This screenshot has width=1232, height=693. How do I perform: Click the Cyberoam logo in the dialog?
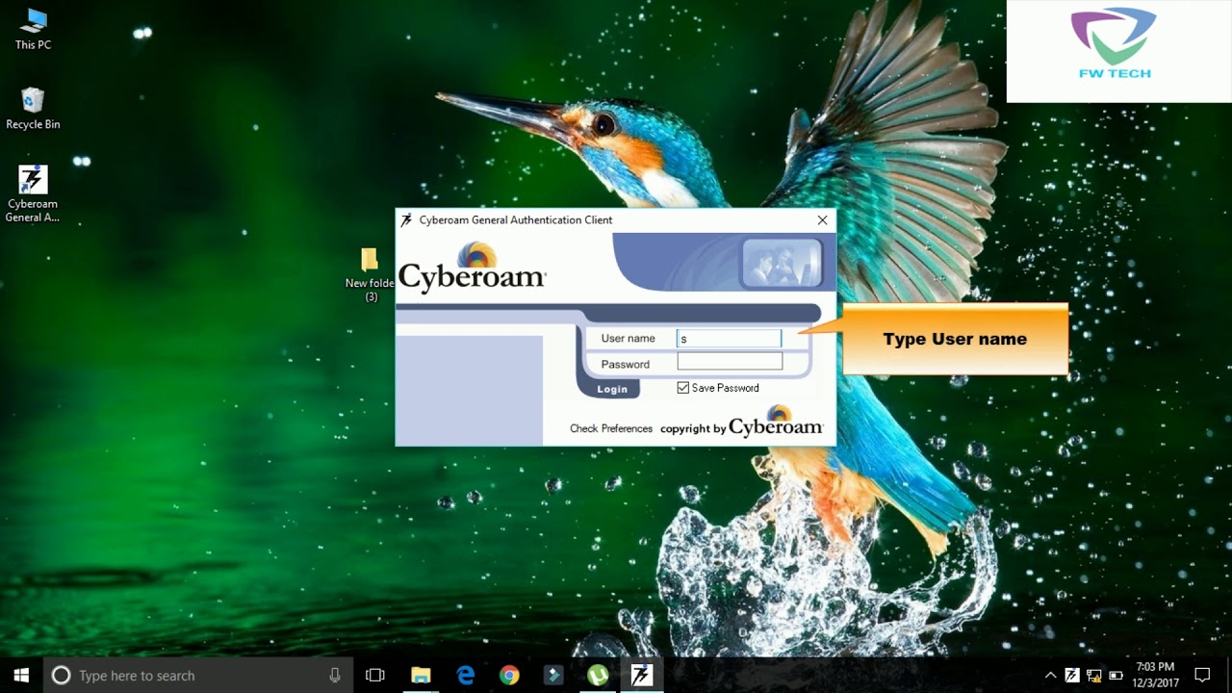click(472, 268)
